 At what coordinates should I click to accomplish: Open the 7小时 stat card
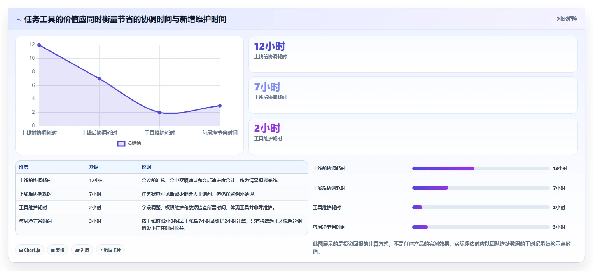[x=413, y=95]
